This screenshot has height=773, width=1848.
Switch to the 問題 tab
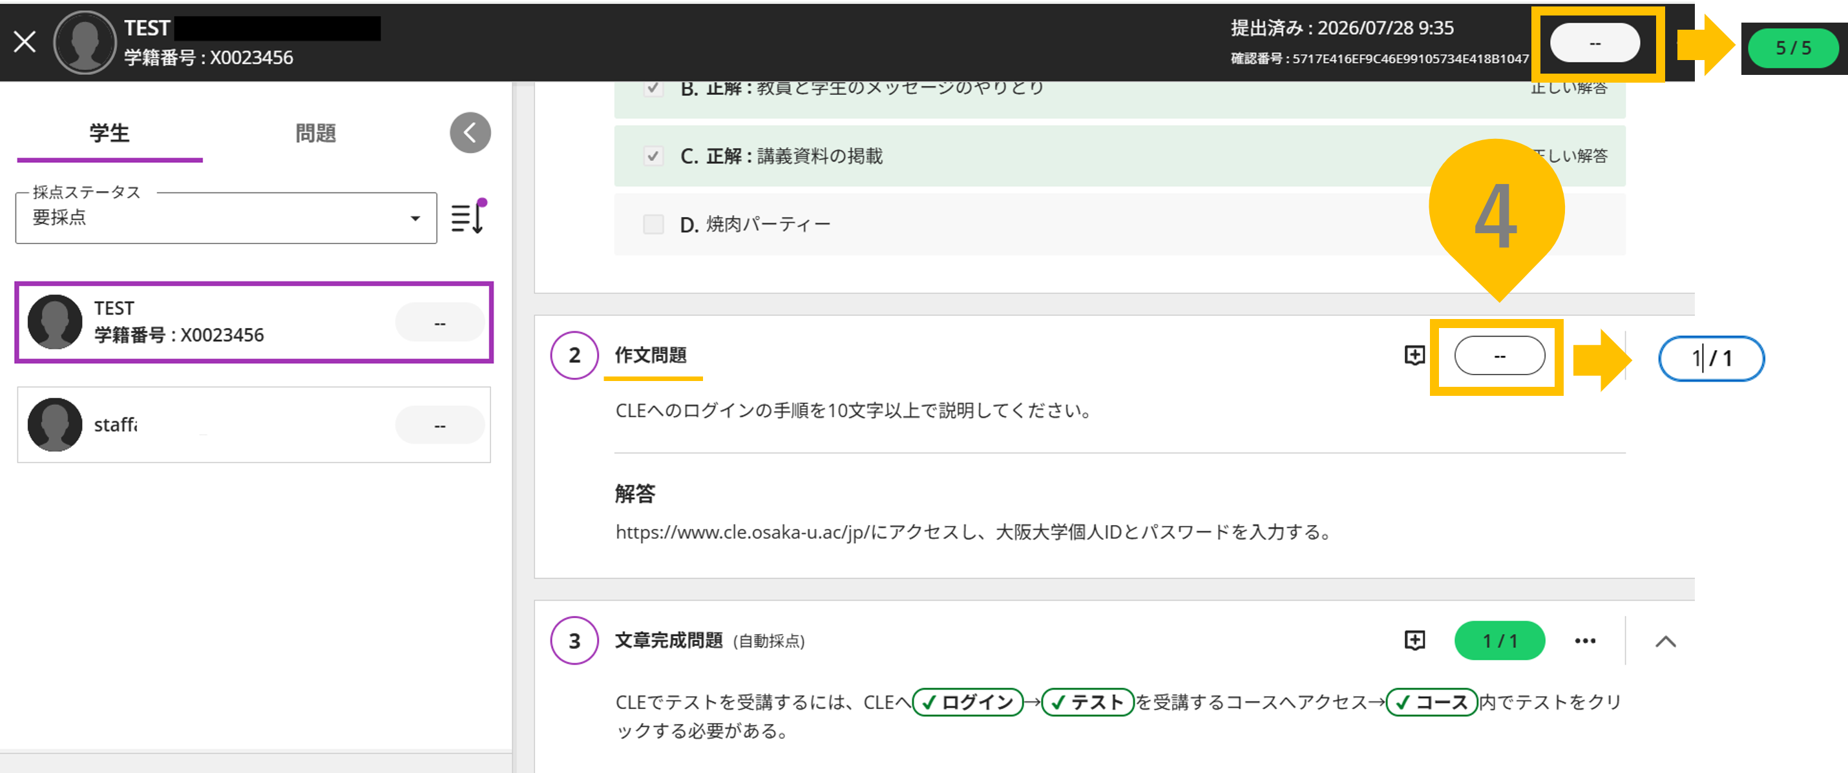click(316, 134)
